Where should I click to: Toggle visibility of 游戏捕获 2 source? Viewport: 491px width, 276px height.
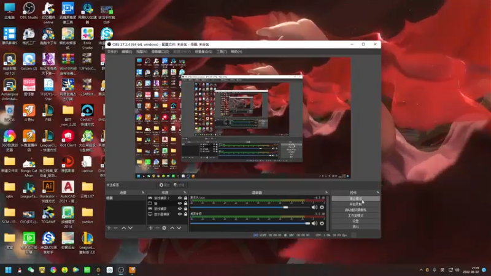pos(180,197)
